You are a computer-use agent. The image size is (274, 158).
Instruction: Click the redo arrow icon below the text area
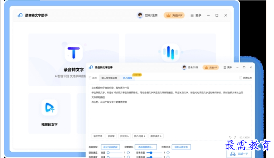point(235,137)
